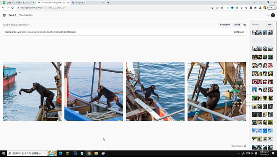The height and width of the screenshot is (157, 277).
Task: Click the install app icon in address bar
Action: coord(213,8)
